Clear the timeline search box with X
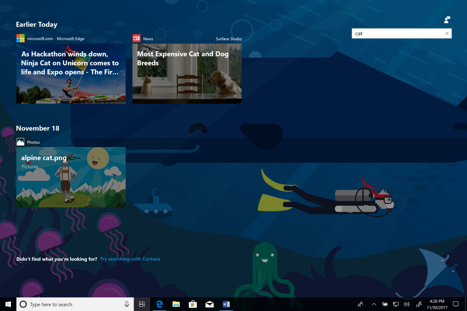The height and width of the screenshot is (311, 467). pos(447,33)
